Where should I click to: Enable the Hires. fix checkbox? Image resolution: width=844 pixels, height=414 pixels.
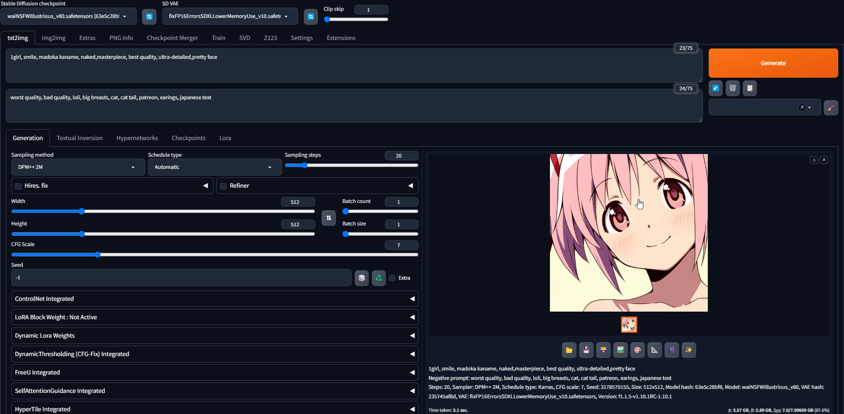coord(18,186)
